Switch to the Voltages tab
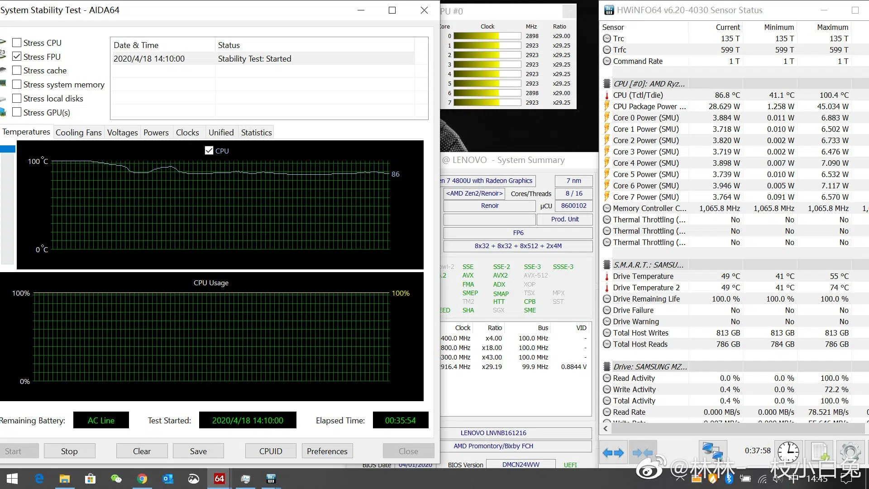Image resolution: width=869 pixels, height=489 pixels. [x=122, y=132]
